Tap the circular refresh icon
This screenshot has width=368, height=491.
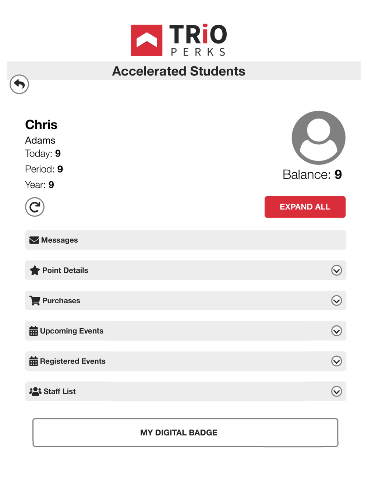click(35, 207)
